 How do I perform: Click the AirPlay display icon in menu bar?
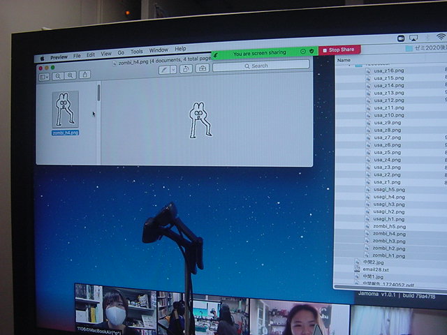click(413, 38)
